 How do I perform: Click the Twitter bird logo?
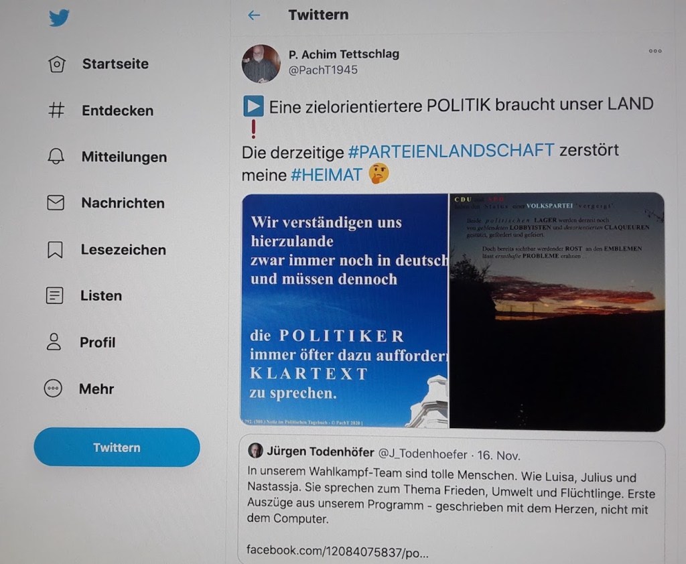coord(59,18)
